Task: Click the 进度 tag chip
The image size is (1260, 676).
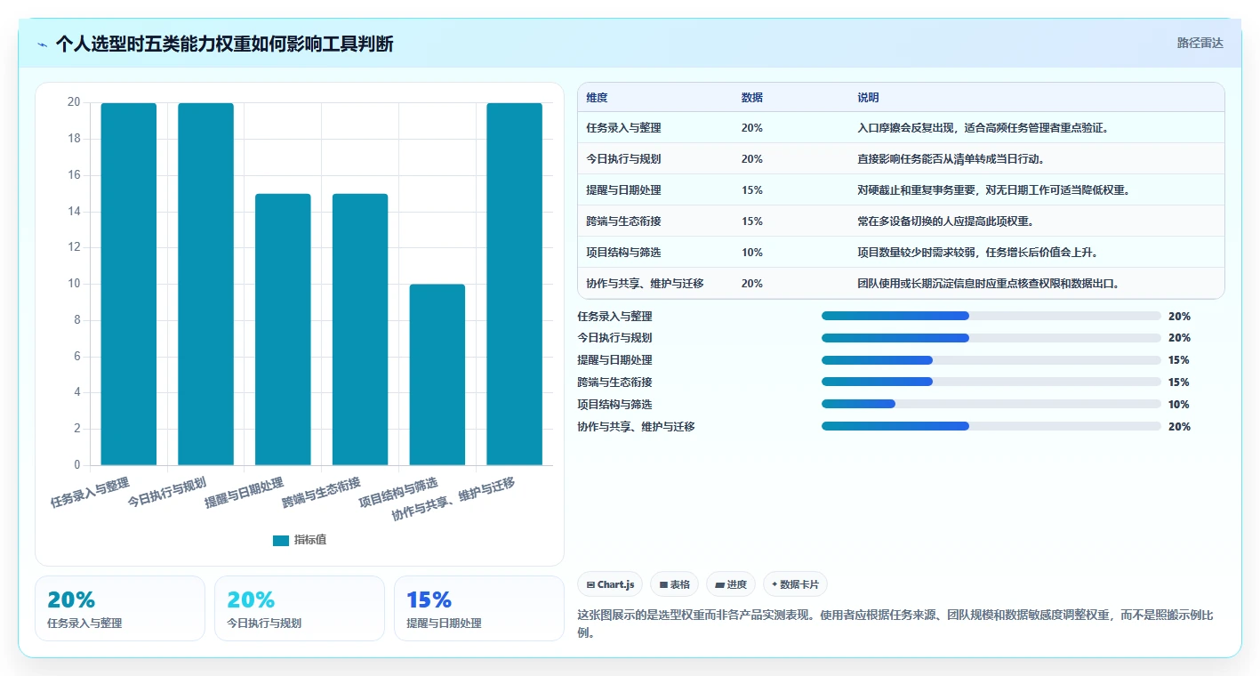Action: coord(731,584)
